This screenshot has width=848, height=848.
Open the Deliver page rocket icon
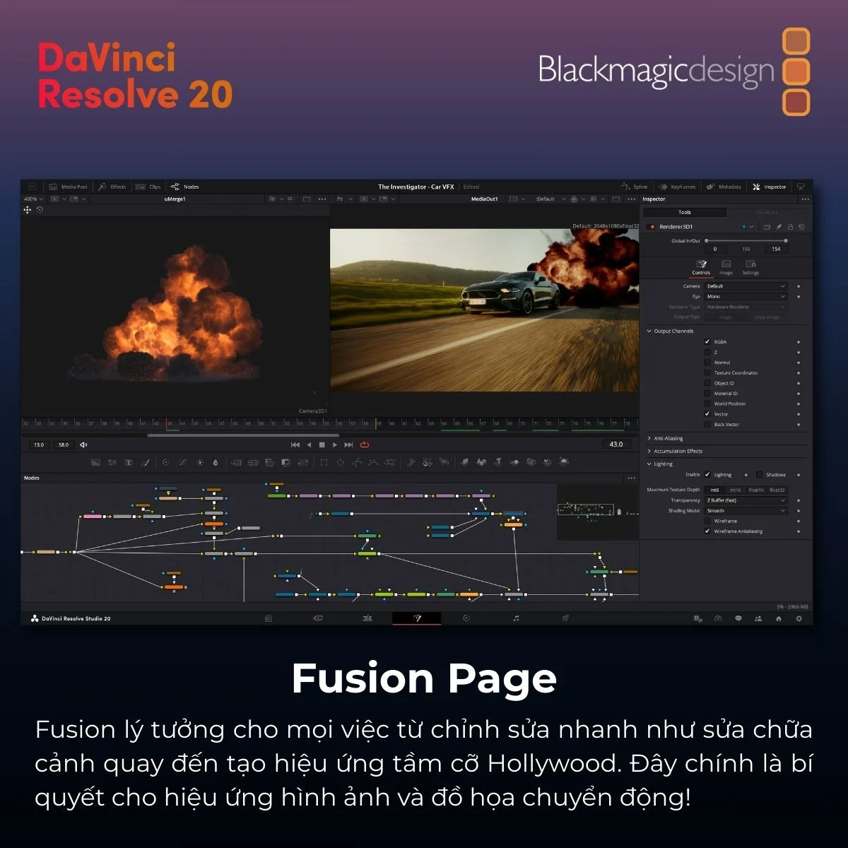(565, 618)
